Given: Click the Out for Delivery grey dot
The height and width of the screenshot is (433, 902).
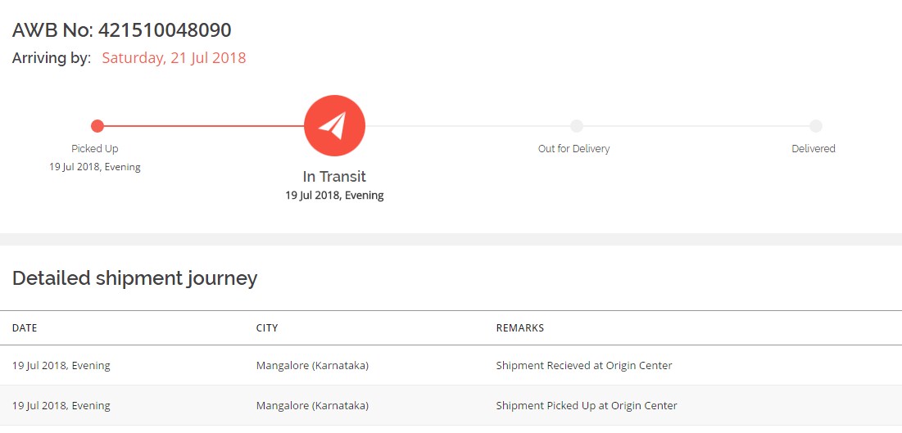Looking at the screenshot, I should (x=577, y=126).
